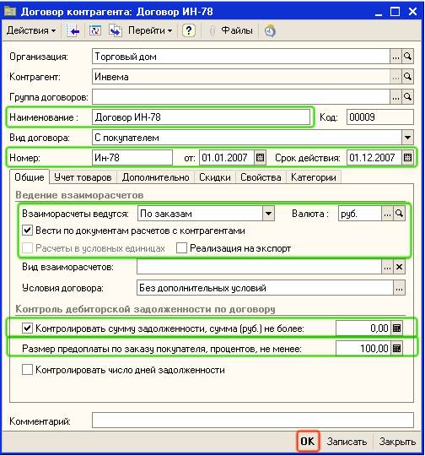Click the title bar document icon
The image size is (425, 456).
pos(10,12)
